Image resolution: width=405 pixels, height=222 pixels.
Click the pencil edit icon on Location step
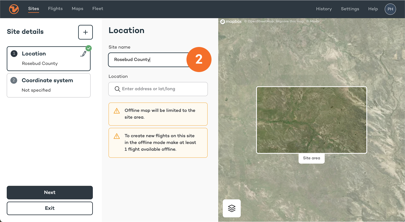click(x=83, y=54)
